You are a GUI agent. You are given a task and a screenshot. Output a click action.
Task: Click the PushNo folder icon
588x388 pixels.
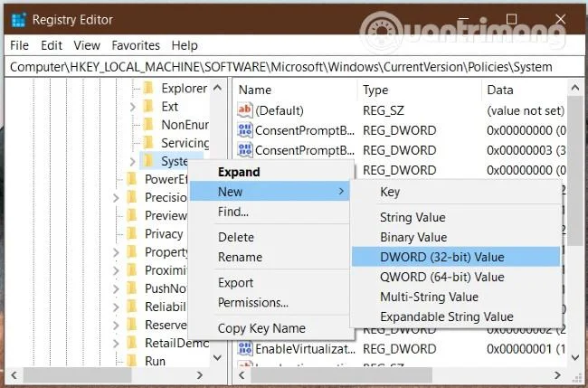coord(132,289)
